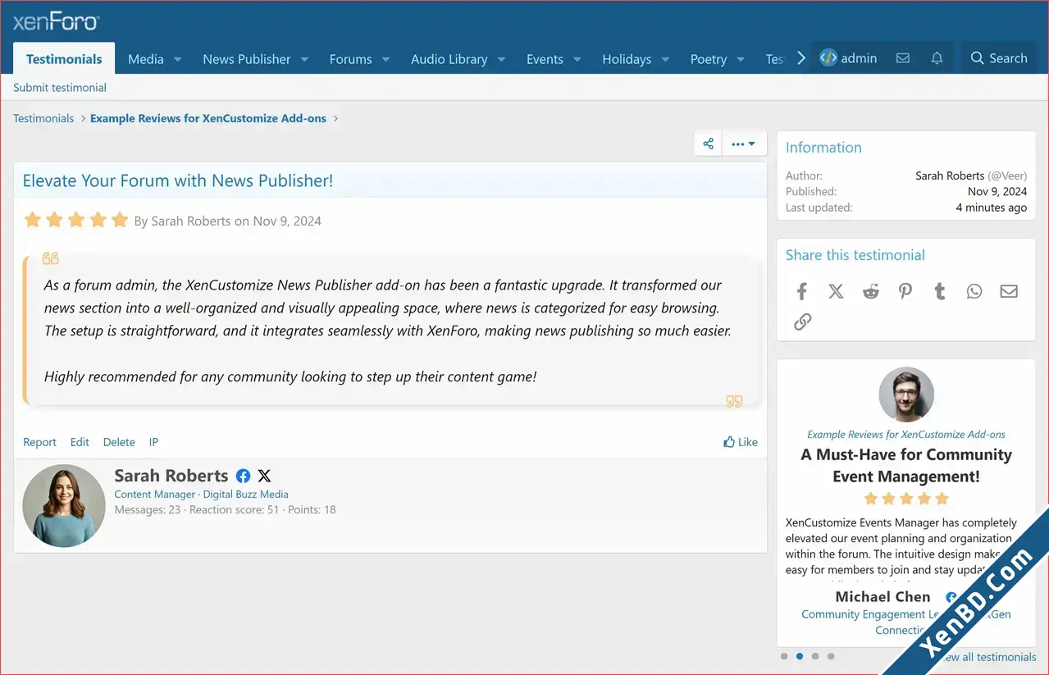View the IP link under the testimonial

153,442
